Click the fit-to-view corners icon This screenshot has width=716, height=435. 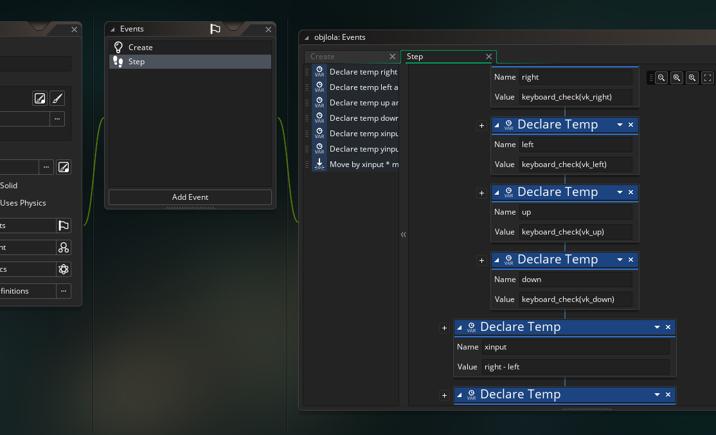click(x=708, y=78)
